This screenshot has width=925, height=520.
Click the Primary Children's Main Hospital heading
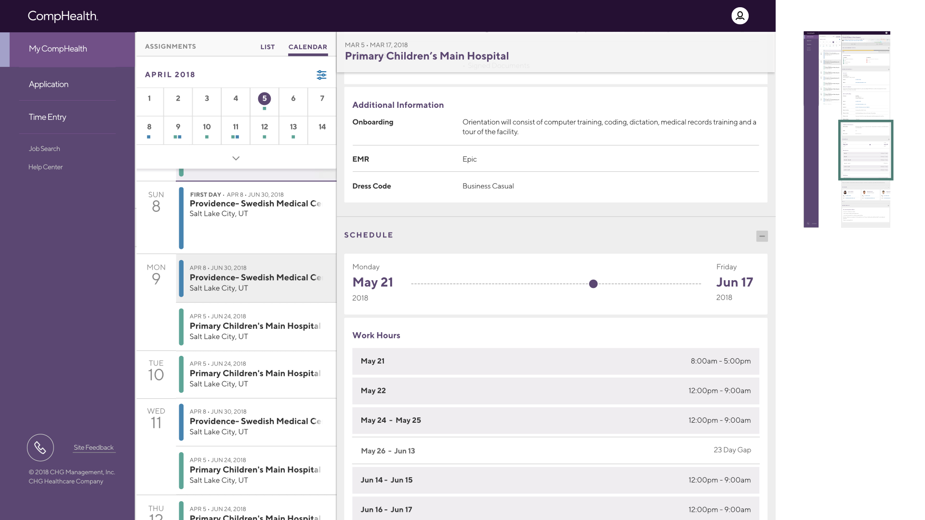(x=427, y=56)
